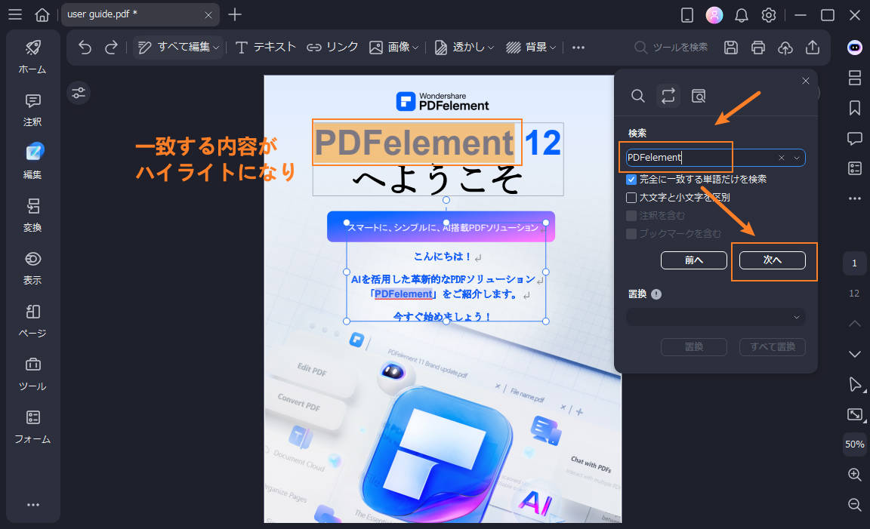Open the AI assistant icon
Viewport: 870px width, 529px height.
point(854,48)
